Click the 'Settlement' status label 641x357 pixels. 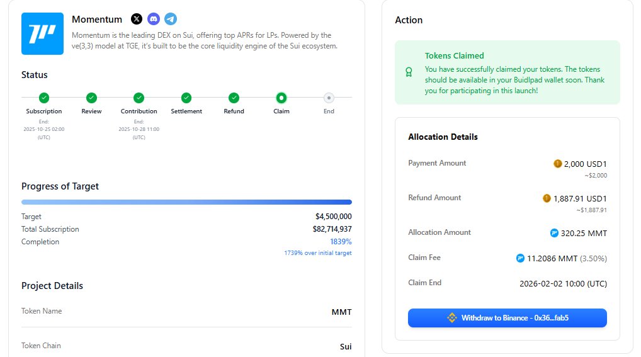click(x=186, y=111)
